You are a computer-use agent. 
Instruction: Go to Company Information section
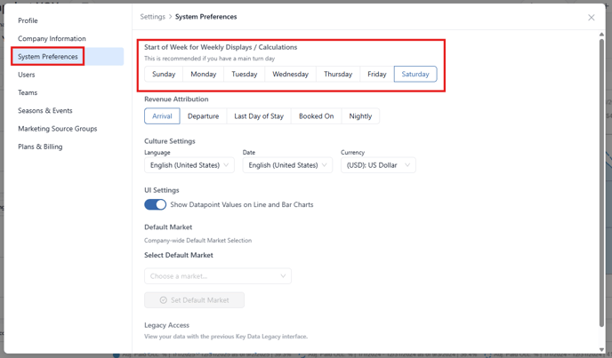[52, 38]
